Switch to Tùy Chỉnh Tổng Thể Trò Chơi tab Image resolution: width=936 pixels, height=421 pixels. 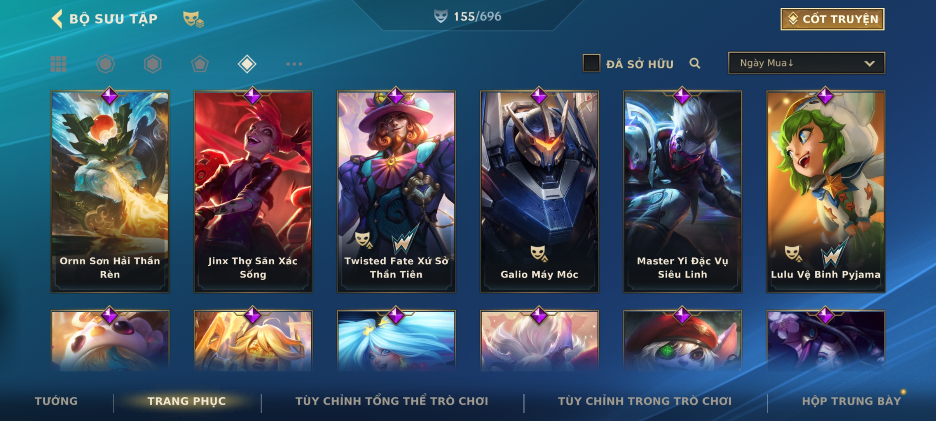pos(392,401)
